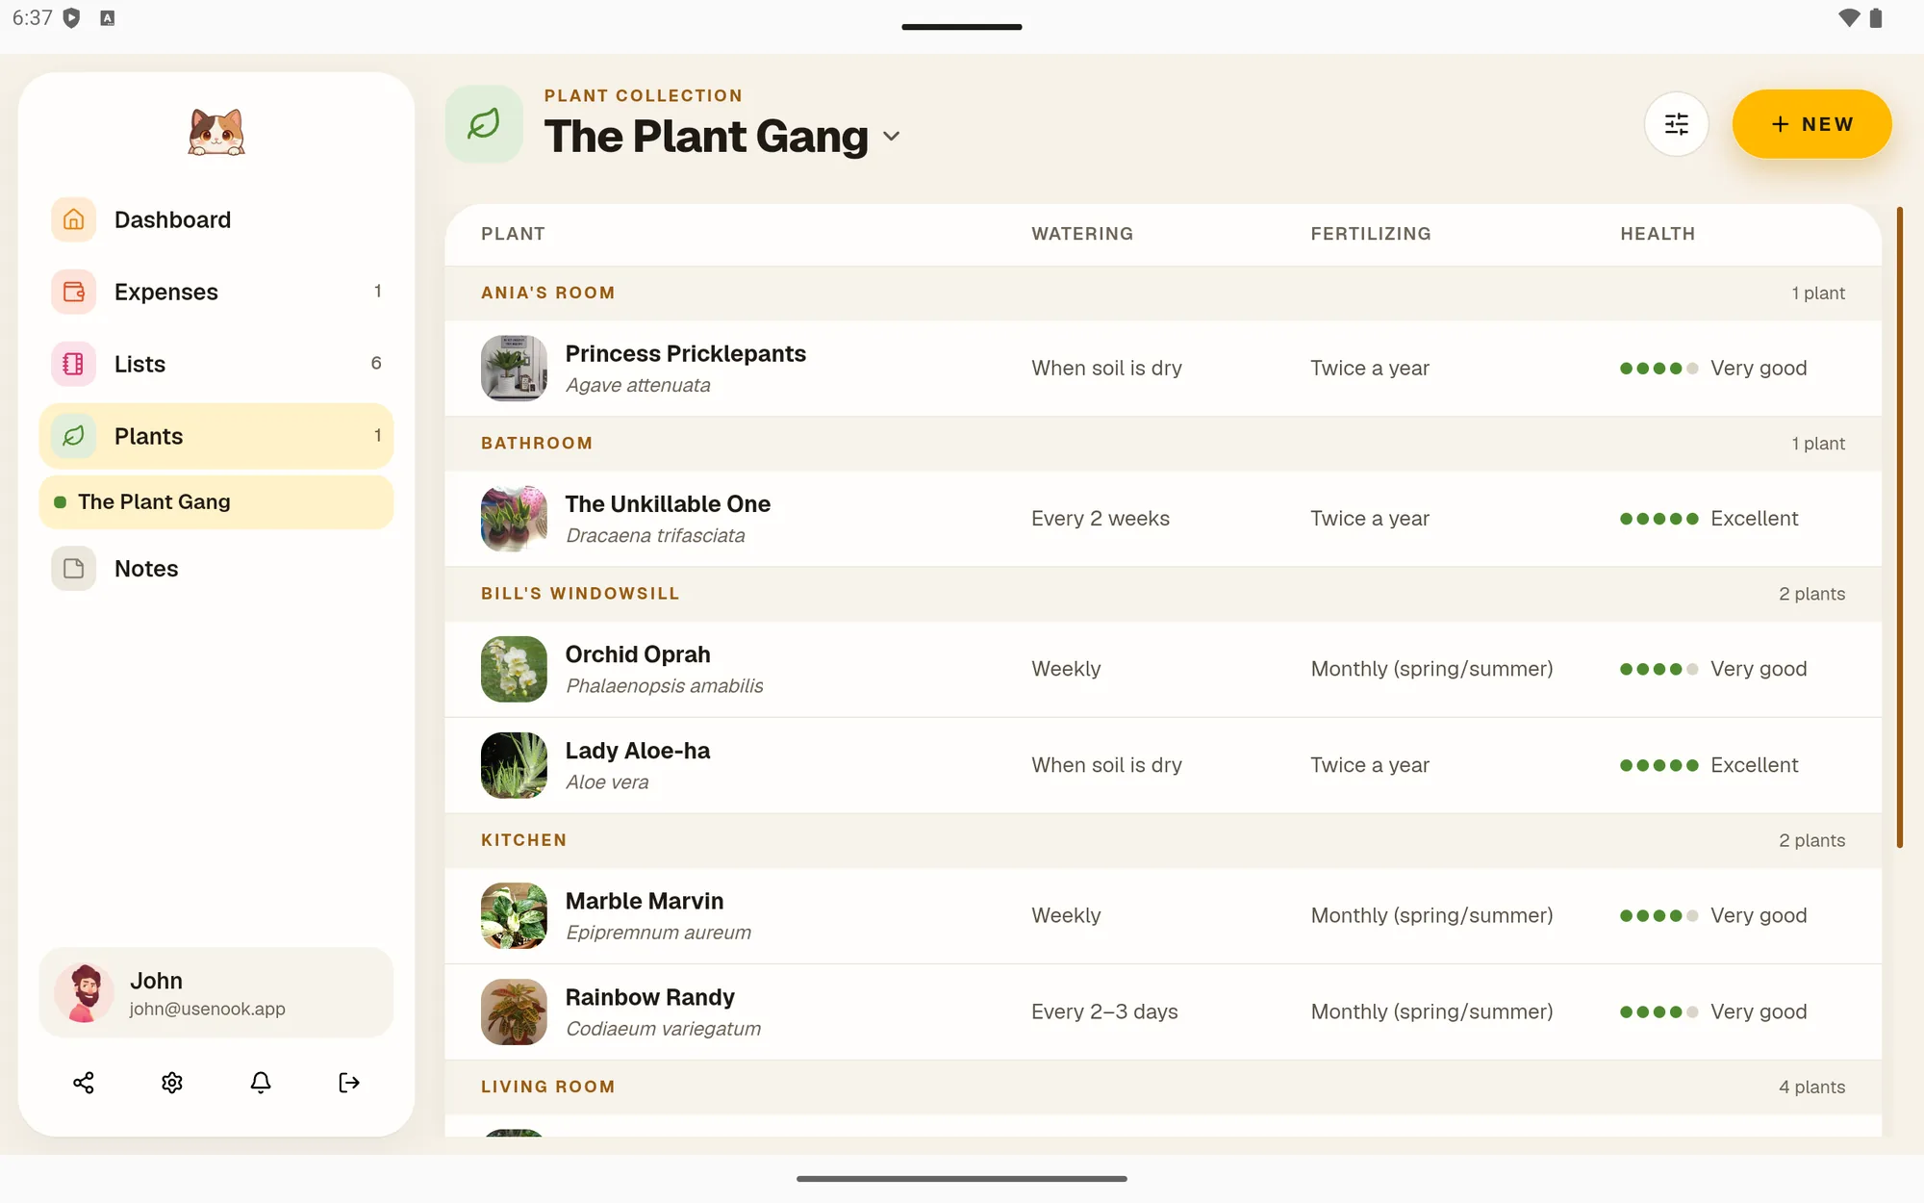Image resolution: width=1924 pixels, height=1203 pixels.
Task: Open settings gear icon
Action: click(x=172, y=1083)
